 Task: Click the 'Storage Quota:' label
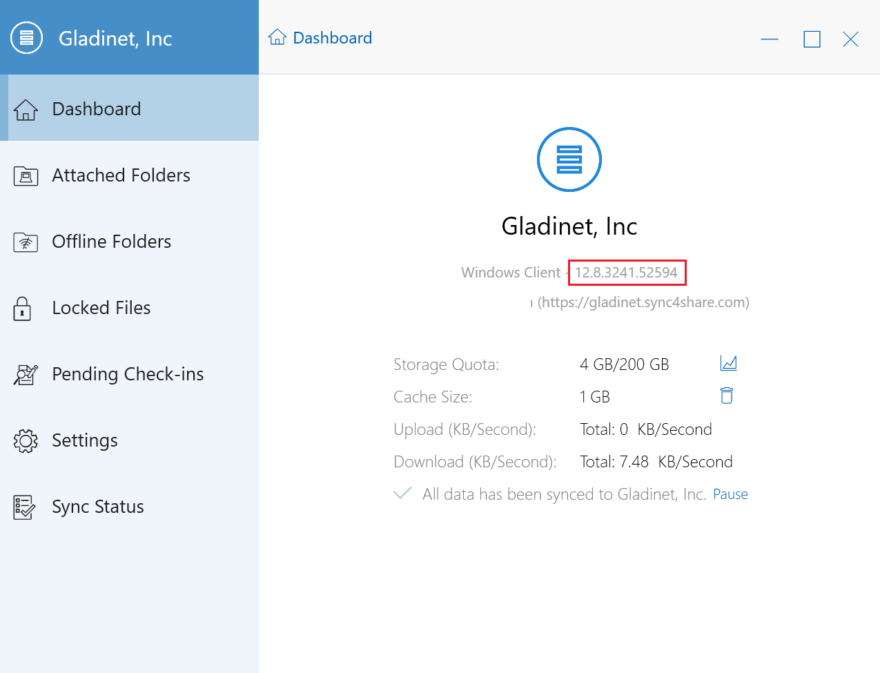[x=446, y=364]
